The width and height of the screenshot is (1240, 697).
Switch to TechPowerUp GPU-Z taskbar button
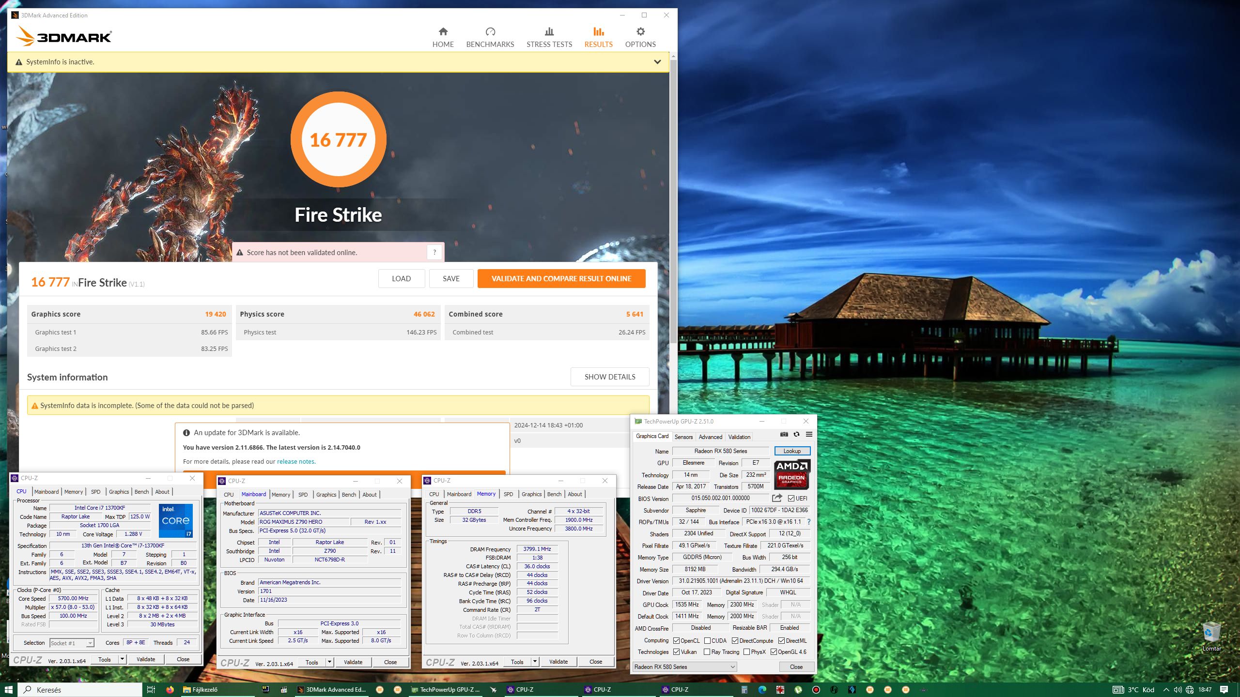tap(445, 690)
